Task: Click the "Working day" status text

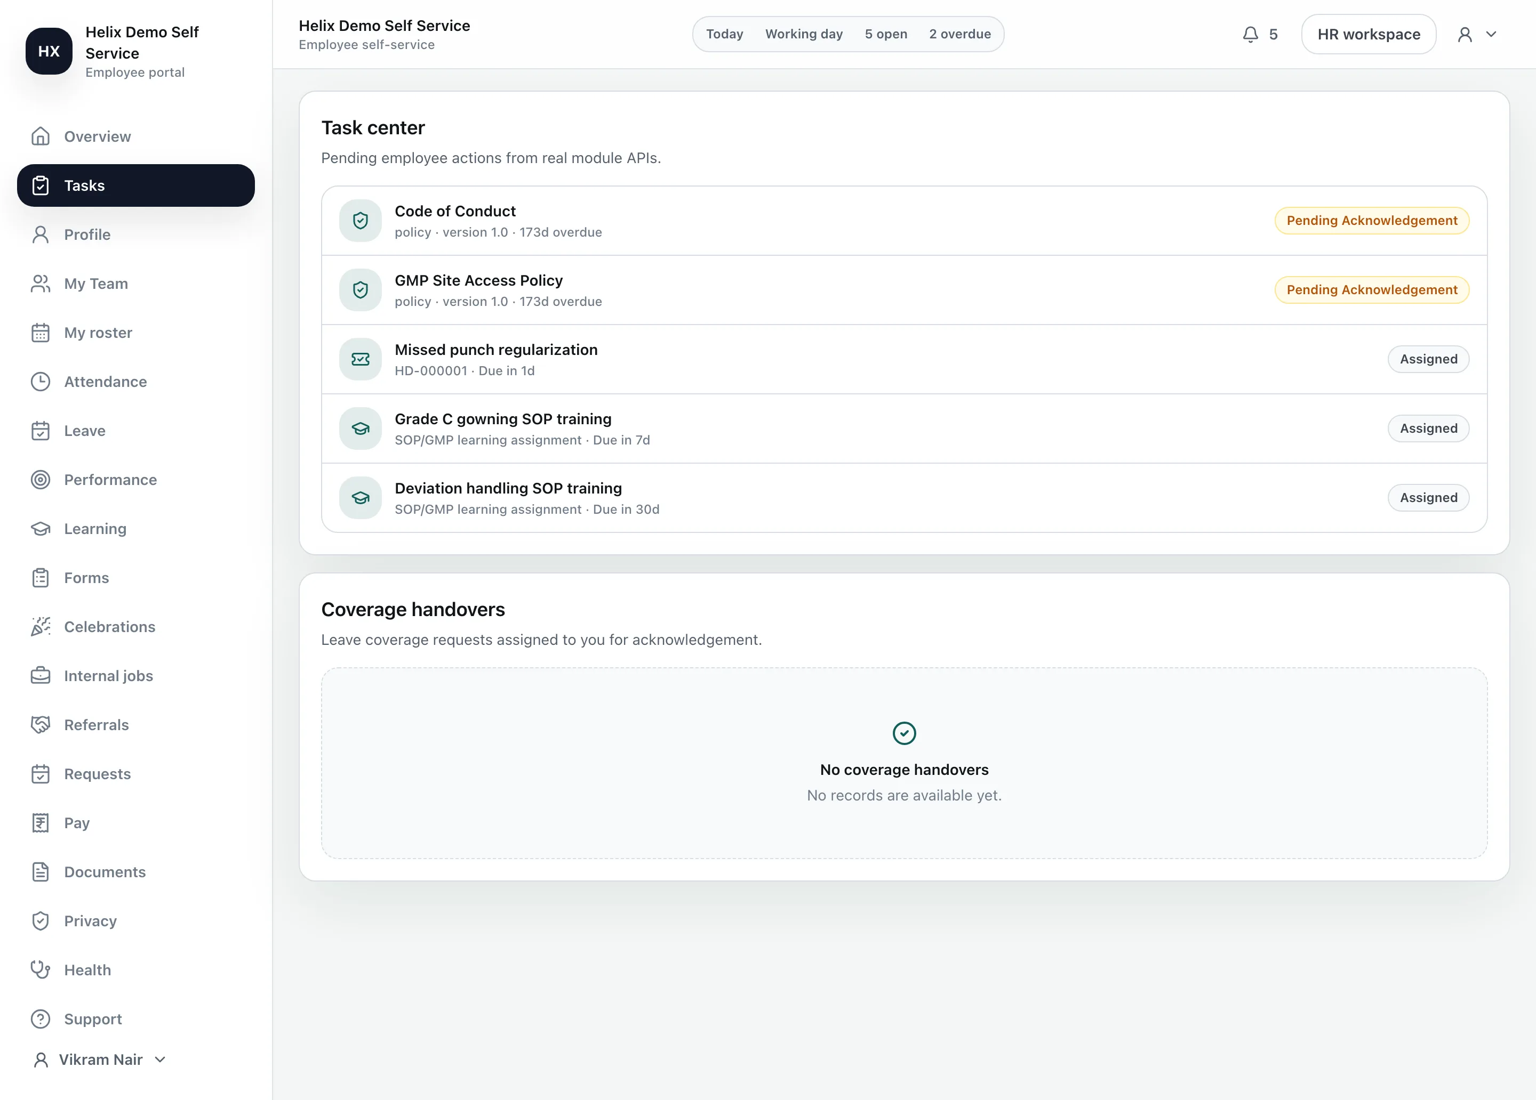Action: pos(804,35)
